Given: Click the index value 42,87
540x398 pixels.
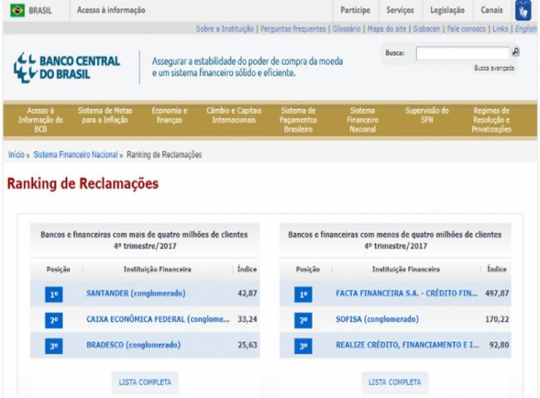Looking at the screenshot, I should tap(247, 293).
